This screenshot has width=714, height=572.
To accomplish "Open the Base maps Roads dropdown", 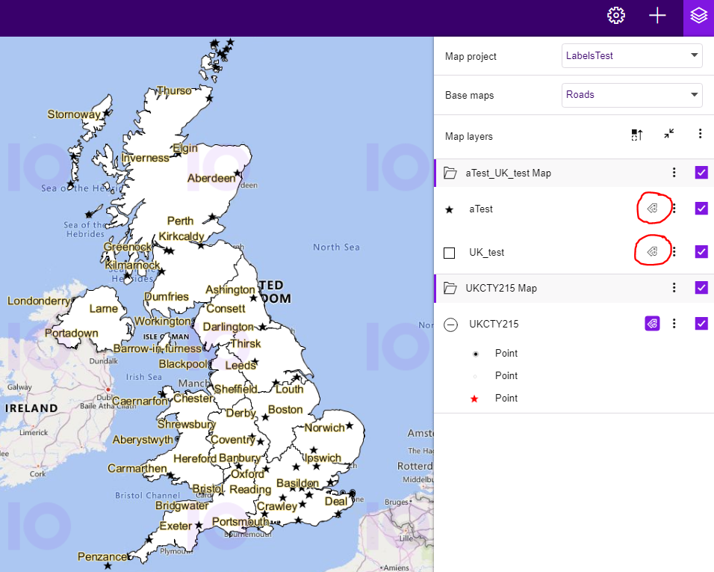I will coord(632,95).
